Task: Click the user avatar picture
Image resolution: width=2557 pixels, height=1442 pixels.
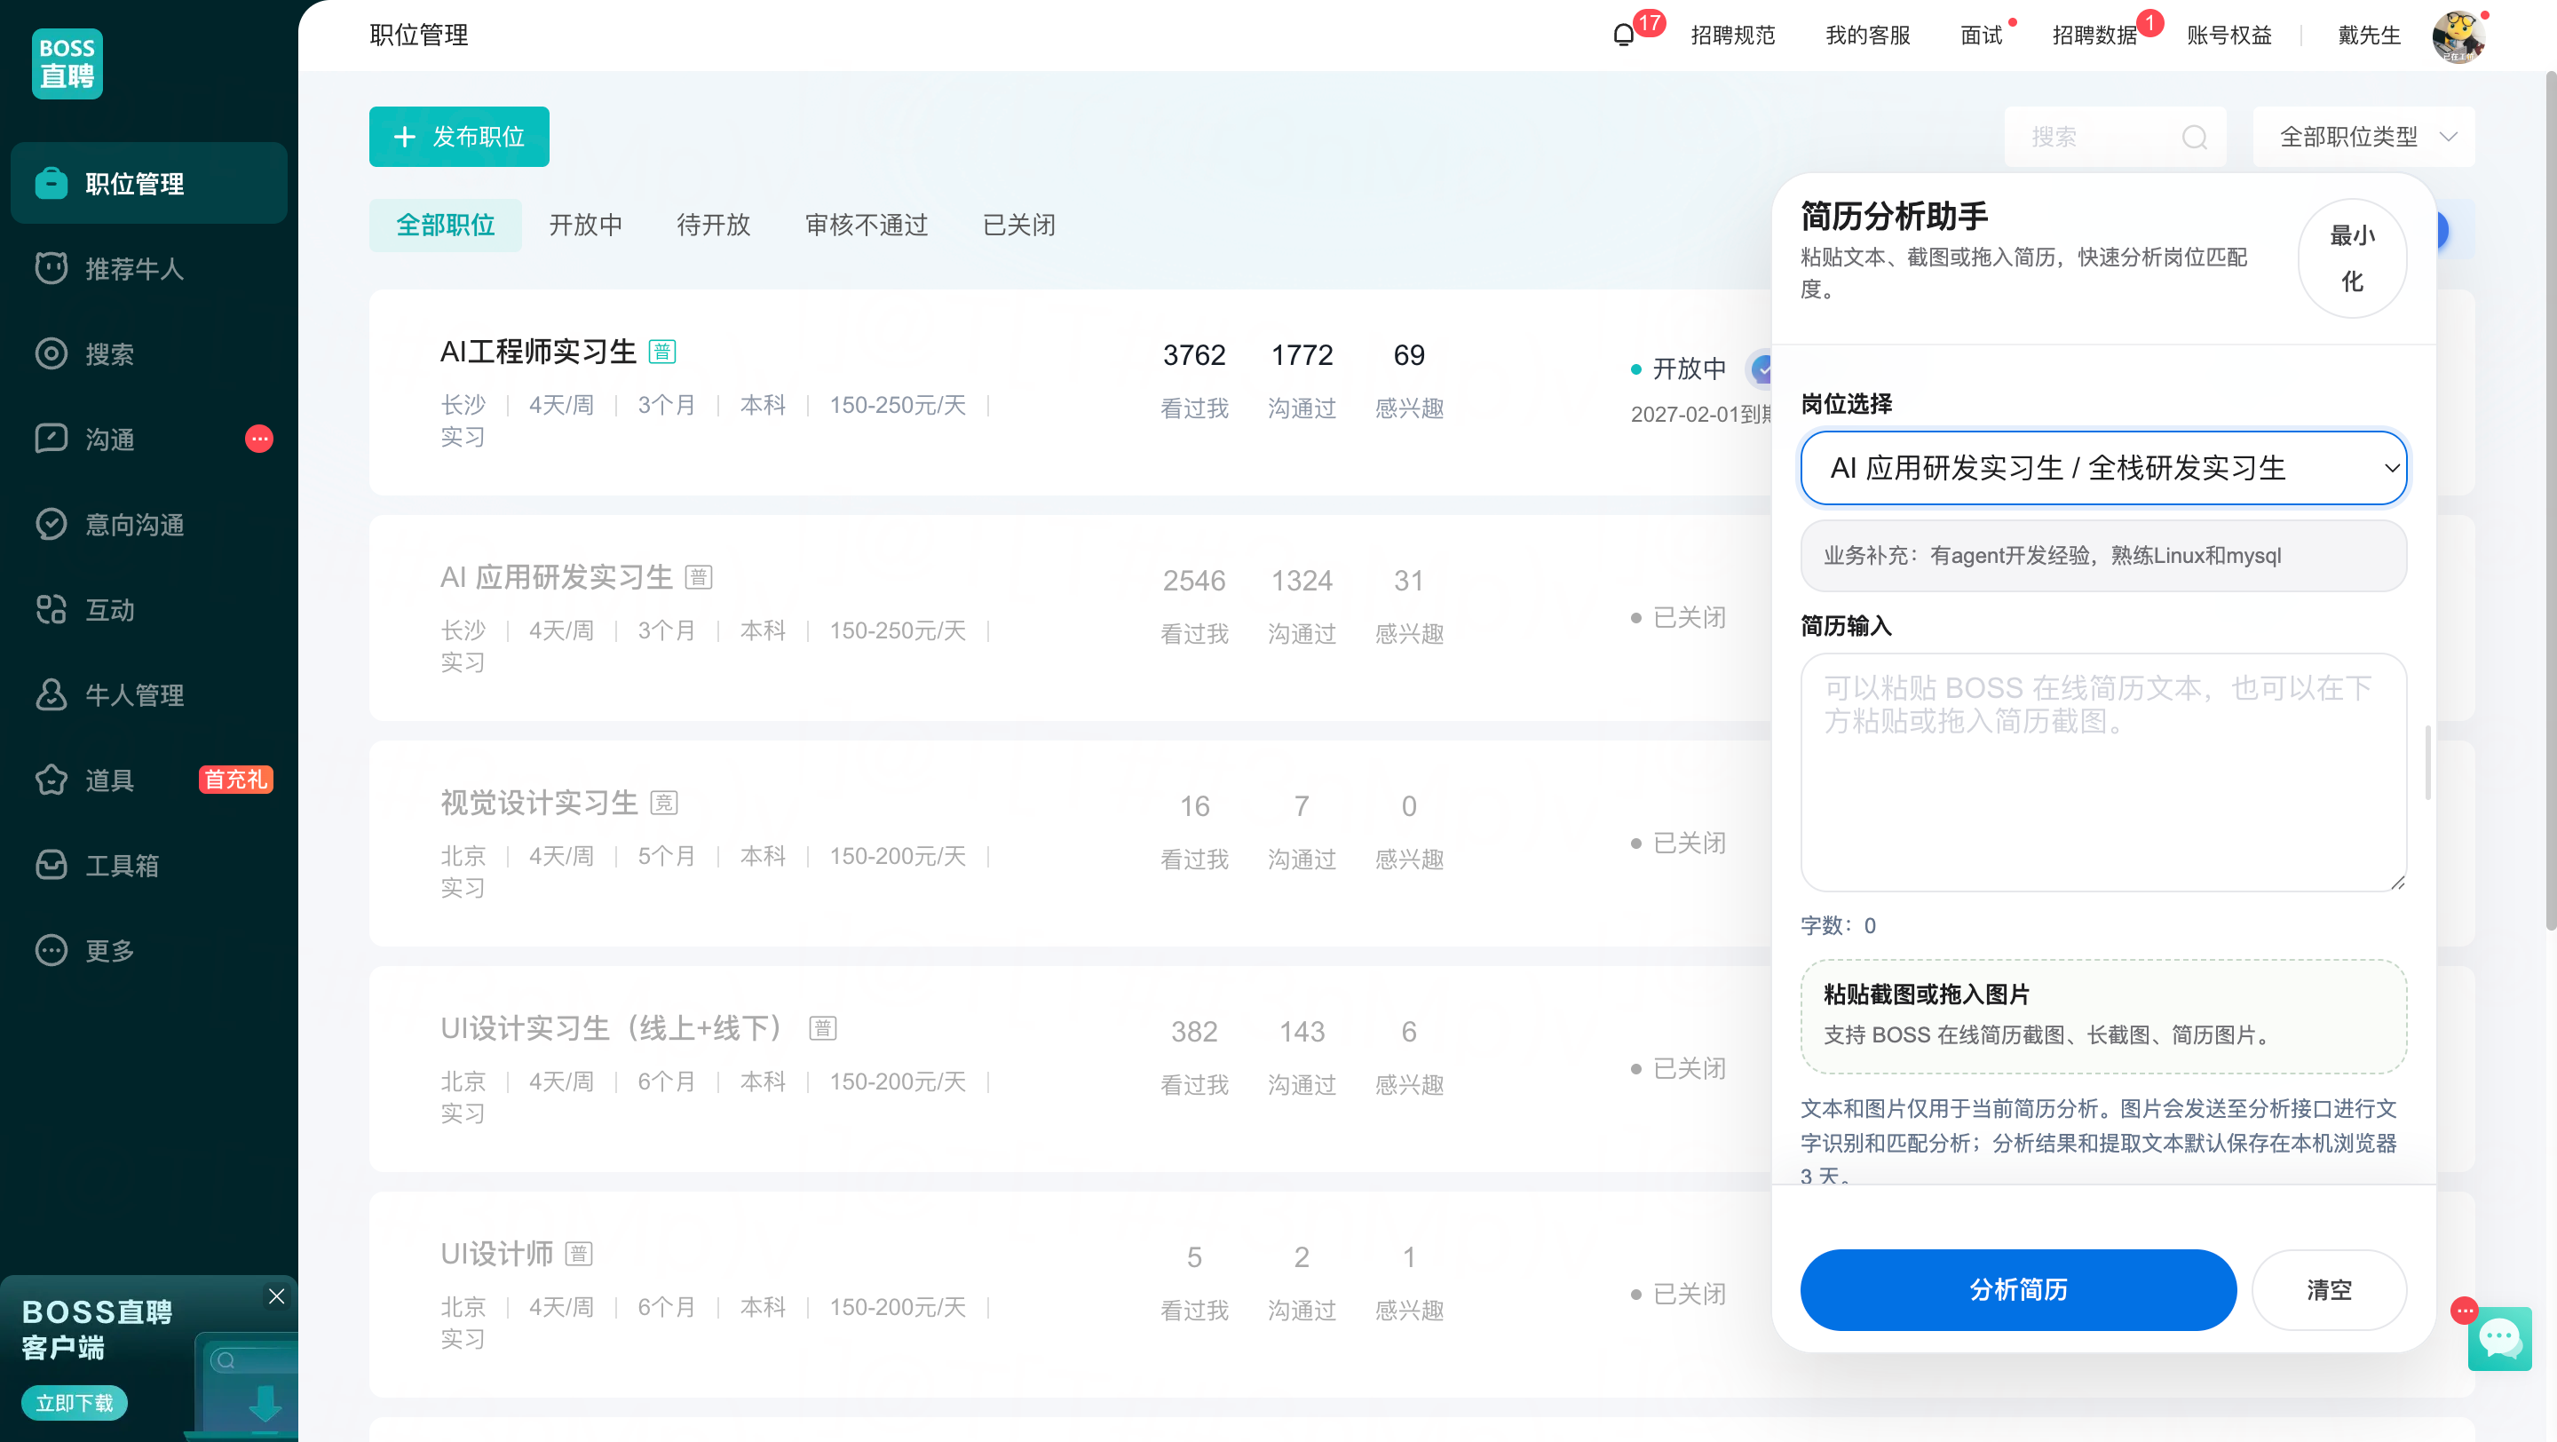Action: [2458, 36]
